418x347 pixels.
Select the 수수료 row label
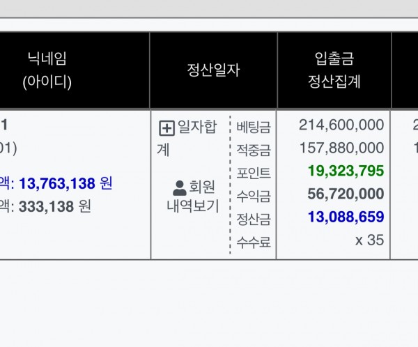click(253, 242)
